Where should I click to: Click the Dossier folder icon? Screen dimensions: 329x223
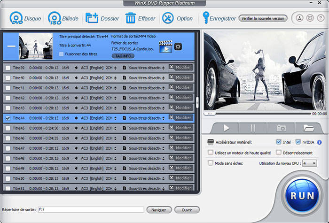click(x=92, y=19)
